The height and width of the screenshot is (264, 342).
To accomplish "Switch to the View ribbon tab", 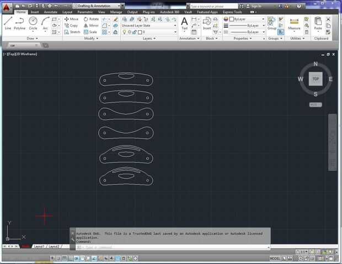I will (x=101, y=12).
